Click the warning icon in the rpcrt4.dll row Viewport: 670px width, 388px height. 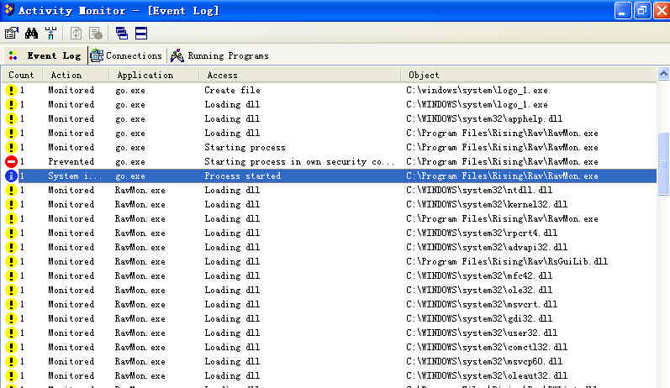[11, 233]
